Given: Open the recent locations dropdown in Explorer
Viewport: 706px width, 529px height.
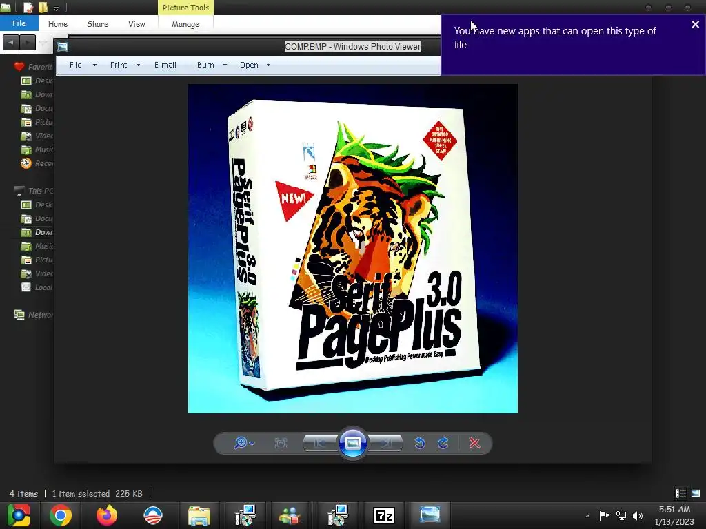Looking at the screenshot, I should pyautogui.click(x=43, y=43).
